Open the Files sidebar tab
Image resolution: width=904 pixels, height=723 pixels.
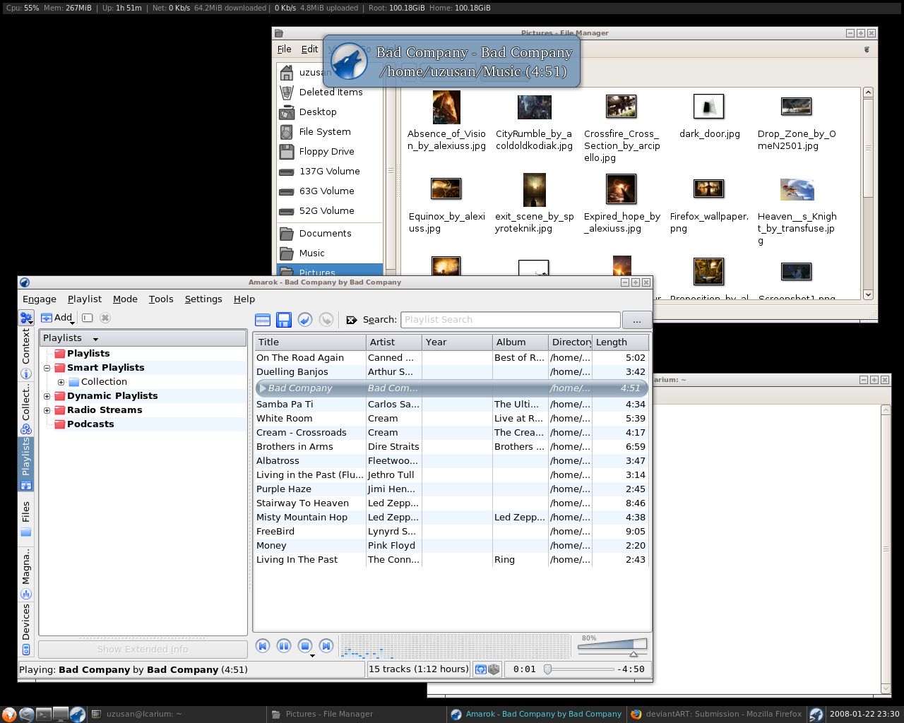[x=26, y=519]
